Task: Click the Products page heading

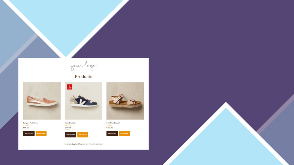Action: pyautogui.click(x=84, y=76)
